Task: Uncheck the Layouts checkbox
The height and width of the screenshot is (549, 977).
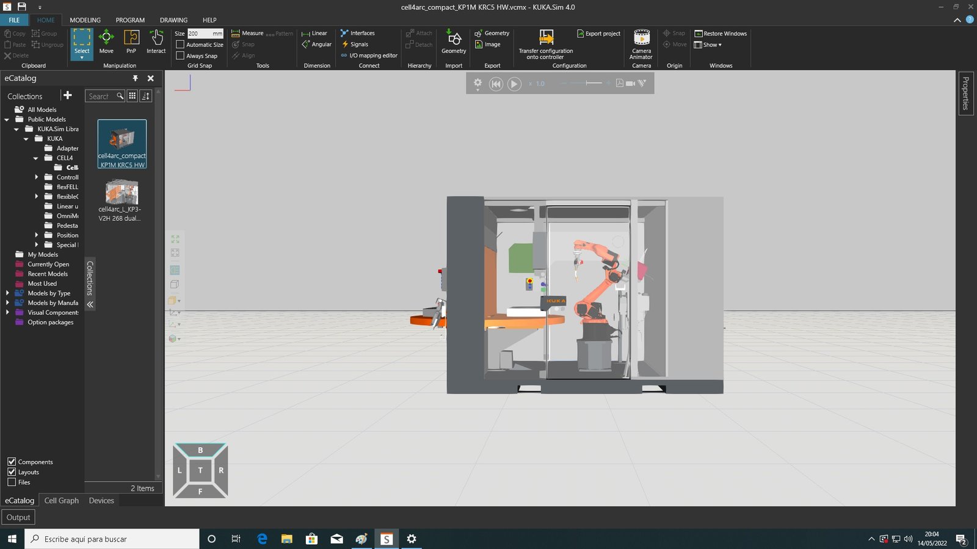Action: [x=12, y=472]
